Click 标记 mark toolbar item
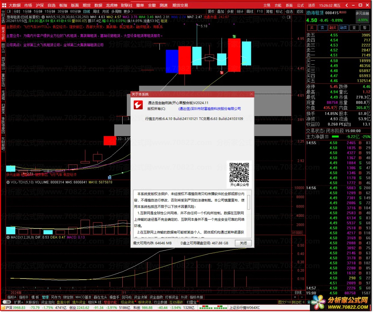The image size is (373, 312). (x=279, y=11)
